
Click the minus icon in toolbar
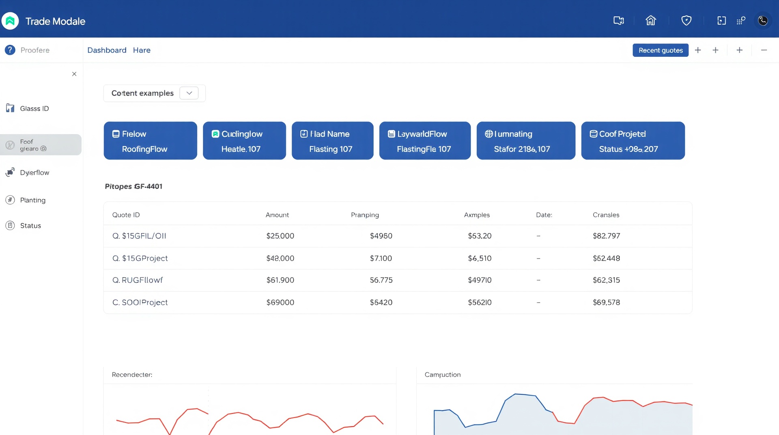(x=764, y=50)
